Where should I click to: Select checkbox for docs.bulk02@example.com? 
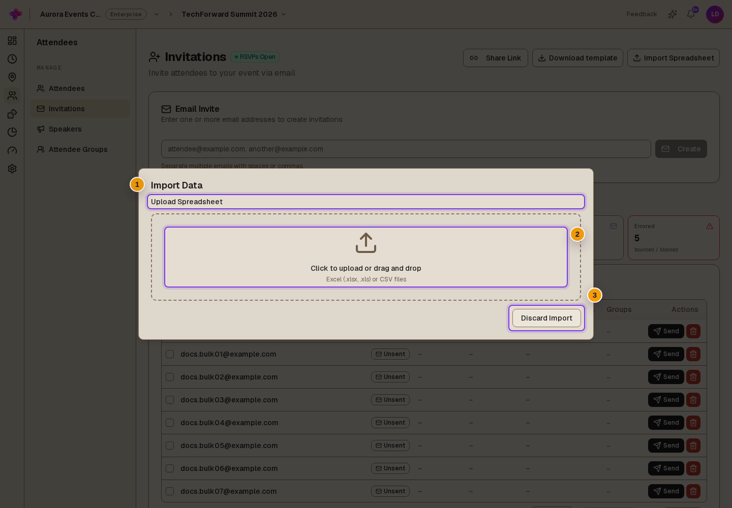[x=170, y=377]
